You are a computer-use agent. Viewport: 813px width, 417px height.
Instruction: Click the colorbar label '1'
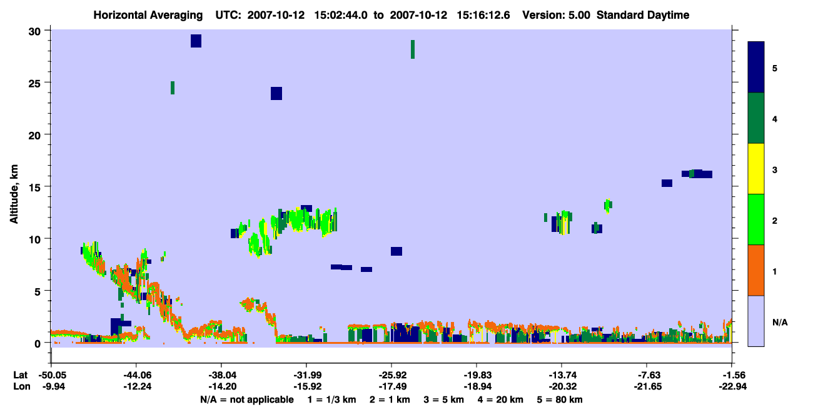774,270
